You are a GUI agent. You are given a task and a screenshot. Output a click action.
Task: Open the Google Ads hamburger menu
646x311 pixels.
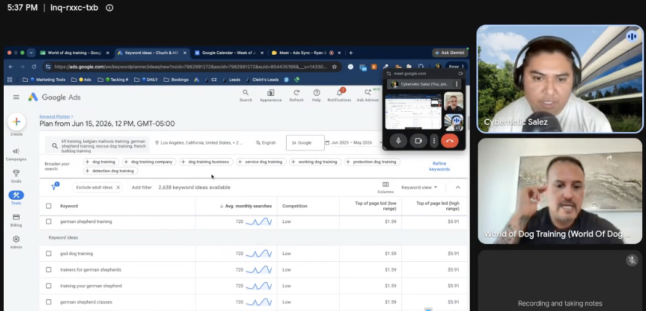[16, 97]
